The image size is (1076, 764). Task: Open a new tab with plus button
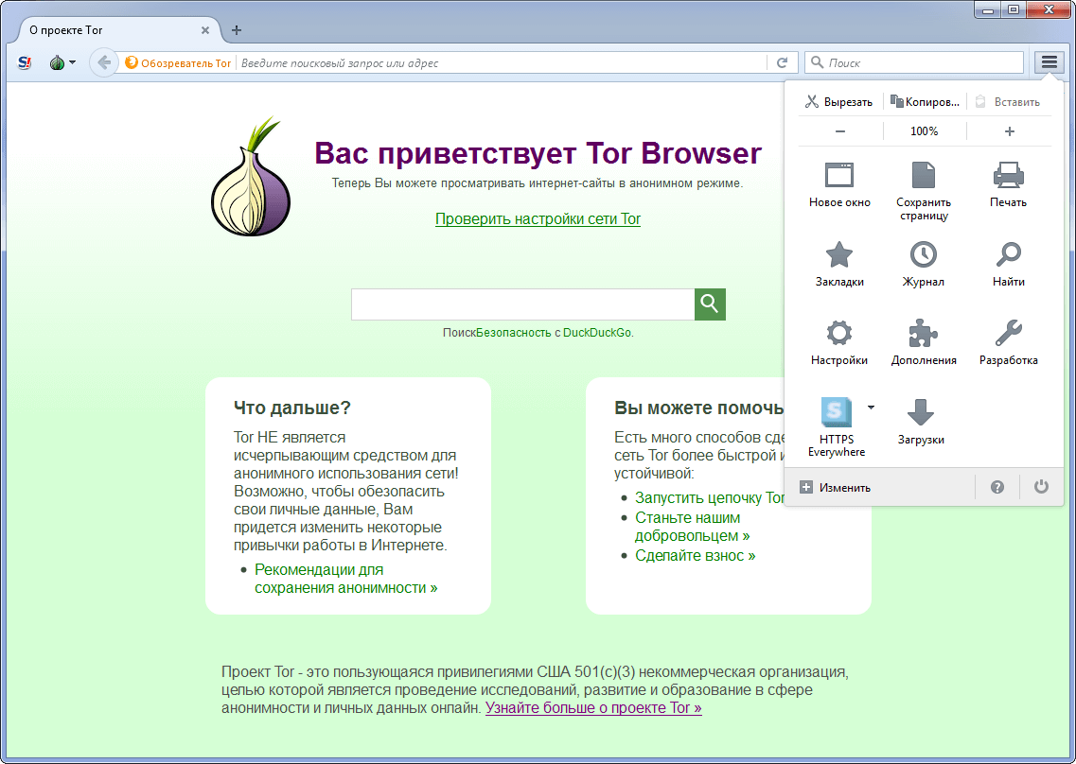[237, 30]
